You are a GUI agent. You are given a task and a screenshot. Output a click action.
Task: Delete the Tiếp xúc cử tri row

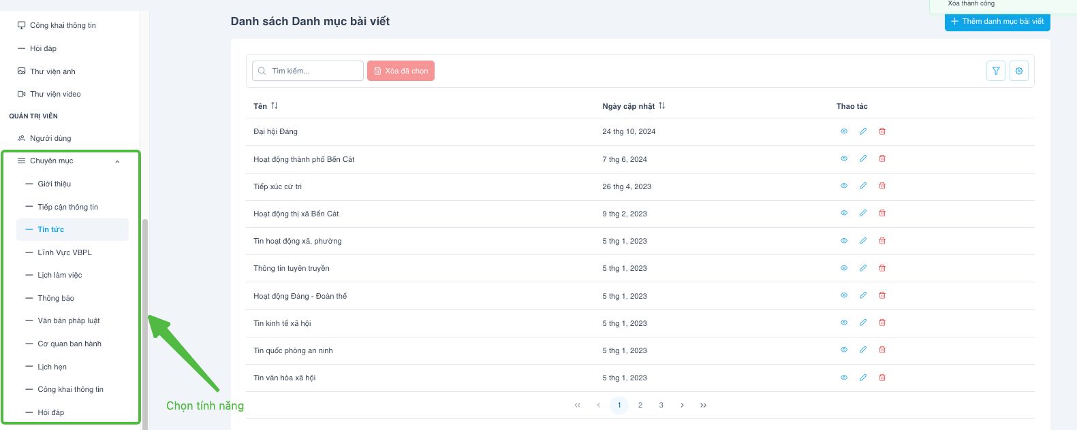[x=882, y=186]
